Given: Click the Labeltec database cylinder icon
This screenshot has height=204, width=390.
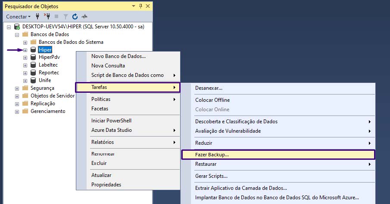Looking at the screenshot, I should click(x=33, y=65).
